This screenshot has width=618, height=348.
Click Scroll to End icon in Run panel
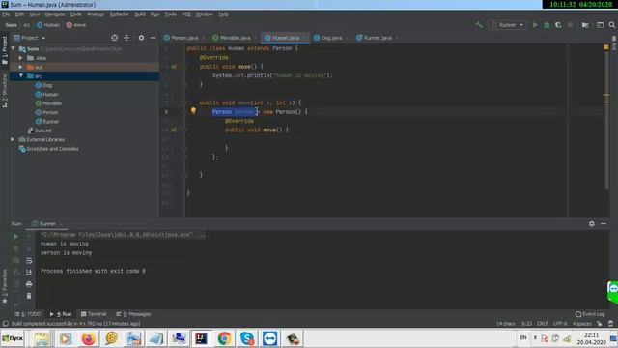[x=29, y=273]
